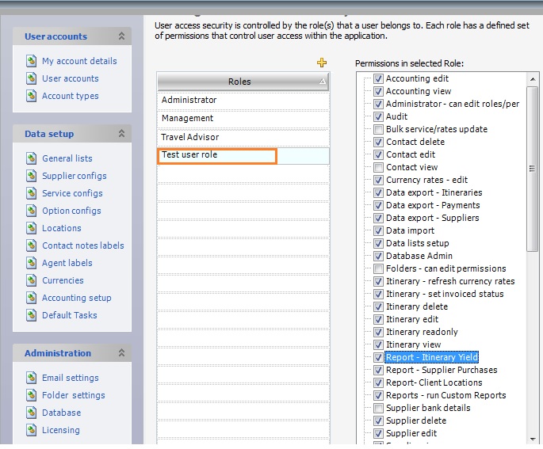Click the yellow plus add role icon

pyautogui.click(x=322, y=63)
